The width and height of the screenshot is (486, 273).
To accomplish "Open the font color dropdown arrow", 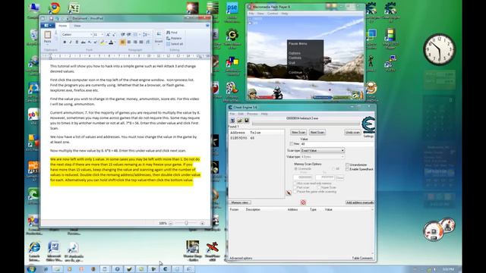I will 115,42.
